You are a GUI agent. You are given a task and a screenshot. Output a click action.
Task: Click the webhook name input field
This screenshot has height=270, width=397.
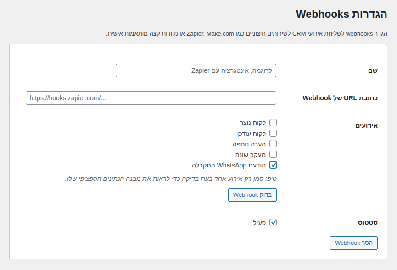(196, 70)
